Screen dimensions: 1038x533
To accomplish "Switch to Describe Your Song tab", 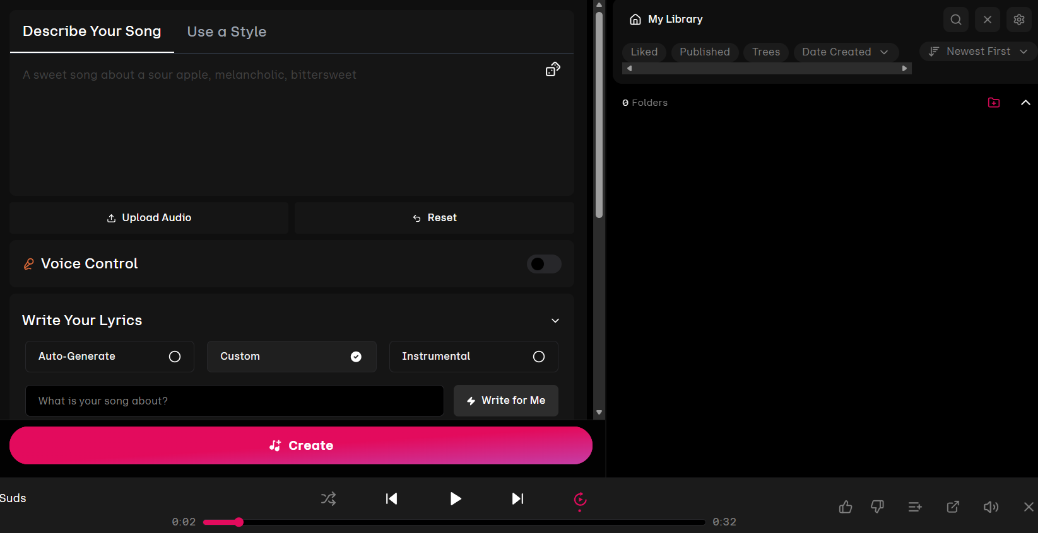I will coord(92,32).
